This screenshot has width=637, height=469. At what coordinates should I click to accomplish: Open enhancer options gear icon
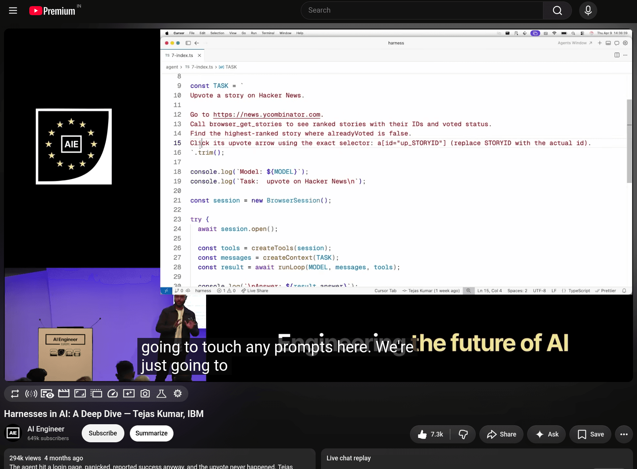(178, 394)
